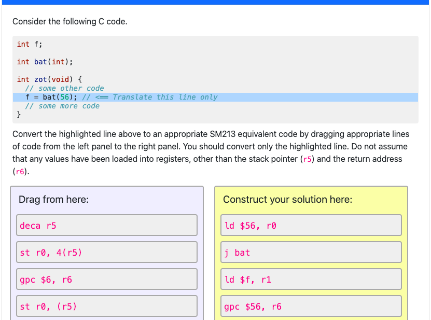Click the "ld $56, r0" solution line

pyautogui.click(x=311, y=225)
